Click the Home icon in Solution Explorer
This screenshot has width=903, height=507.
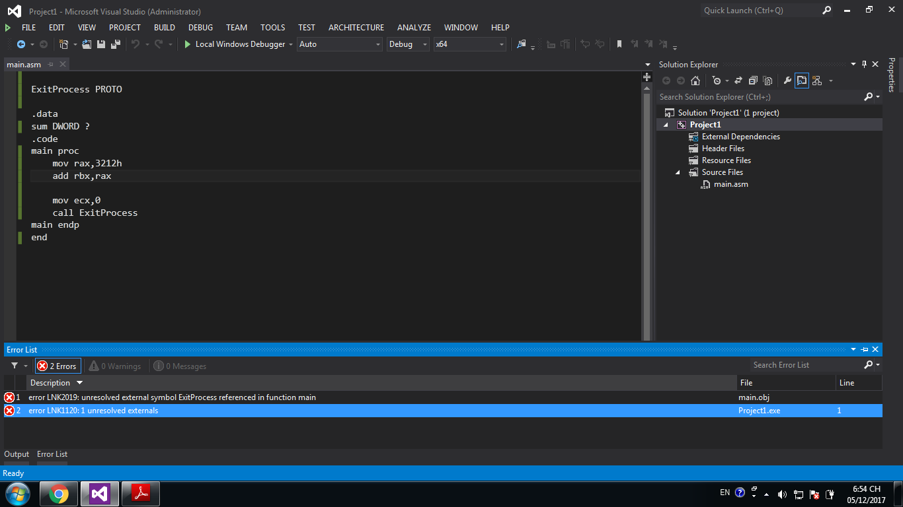695,81
